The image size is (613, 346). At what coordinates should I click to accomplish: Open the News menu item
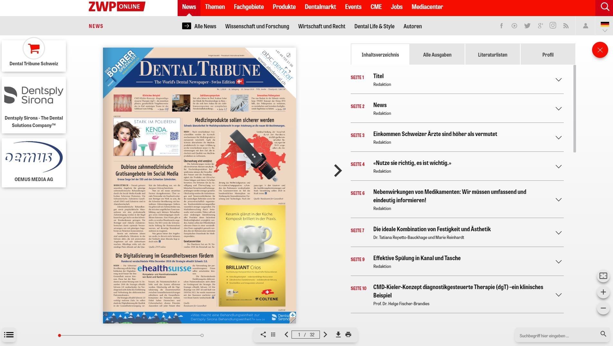point(189,7)
